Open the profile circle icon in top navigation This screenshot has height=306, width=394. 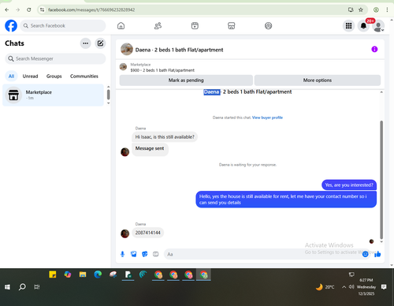pos(268,26)
